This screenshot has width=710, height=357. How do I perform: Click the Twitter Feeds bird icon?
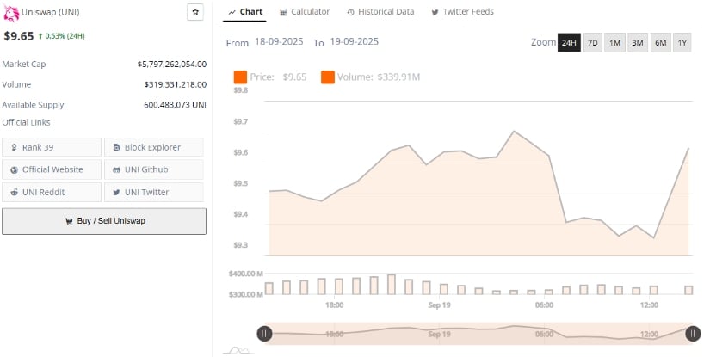(x=435, y=13)
